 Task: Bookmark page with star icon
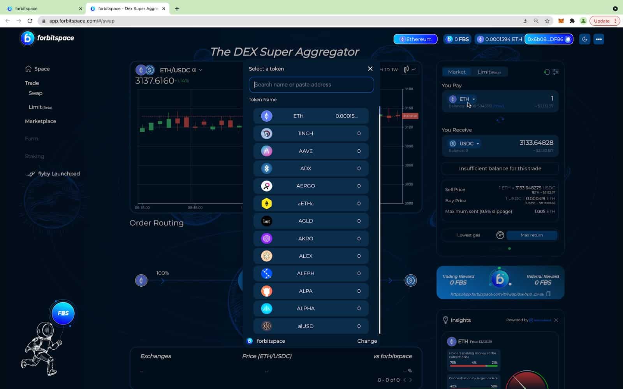tap(547, 21)
